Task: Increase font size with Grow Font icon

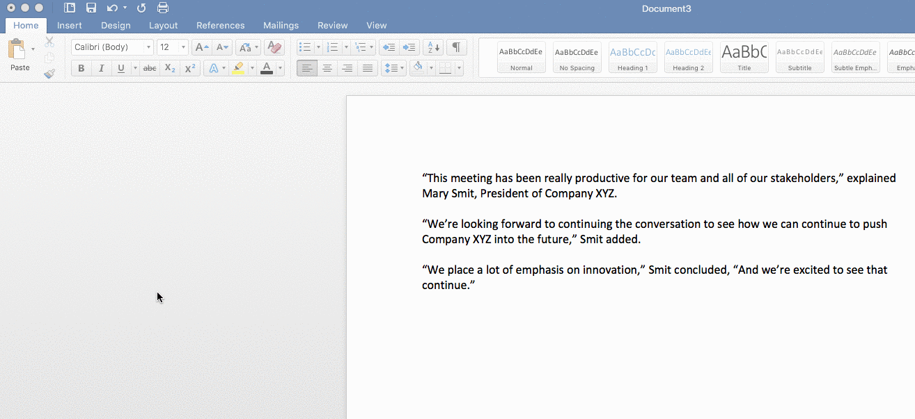Action: click(201, 47)
